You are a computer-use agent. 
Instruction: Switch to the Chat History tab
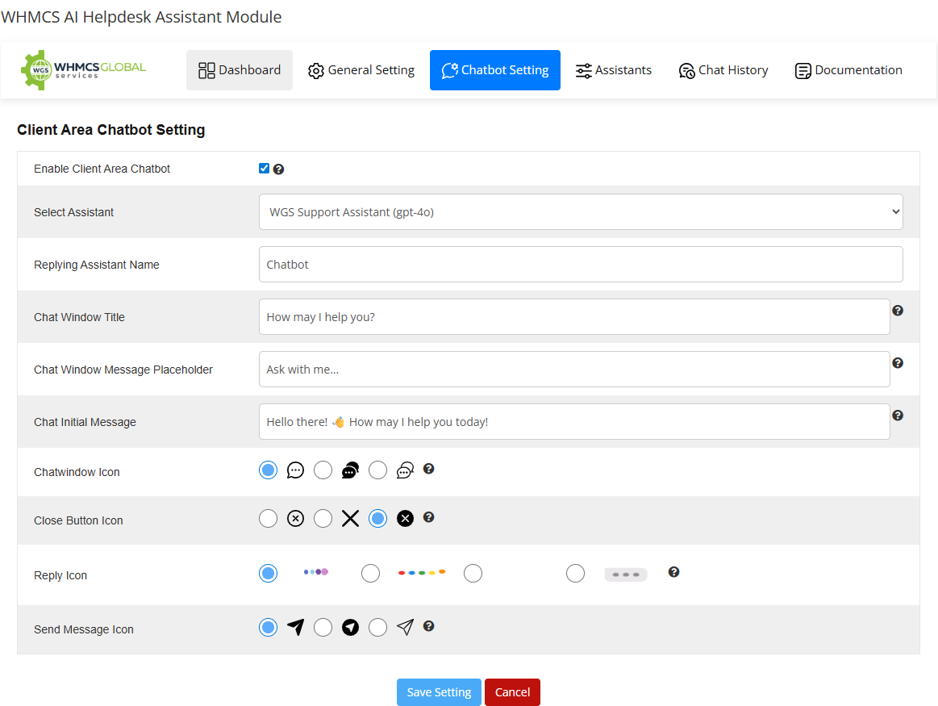[x=723, y=70]
